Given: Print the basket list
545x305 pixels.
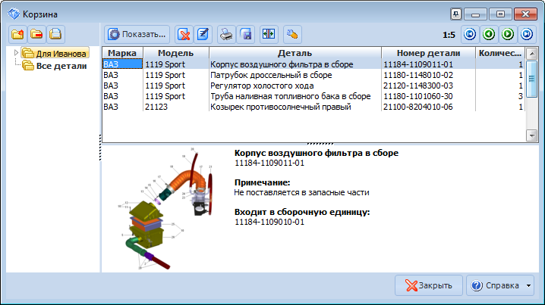Looking at the screenshot, I should (x=226, y=34).
